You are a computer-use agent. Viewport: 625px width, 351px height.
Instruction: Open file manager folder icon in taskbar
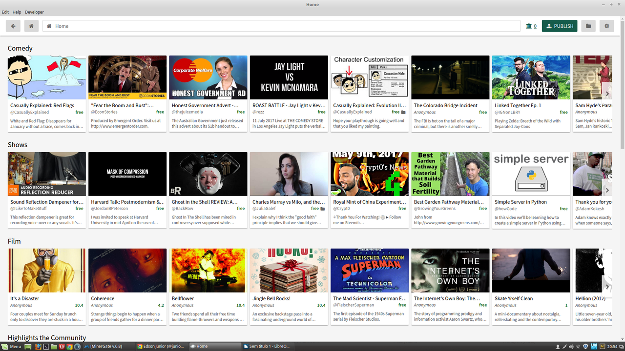54,346
